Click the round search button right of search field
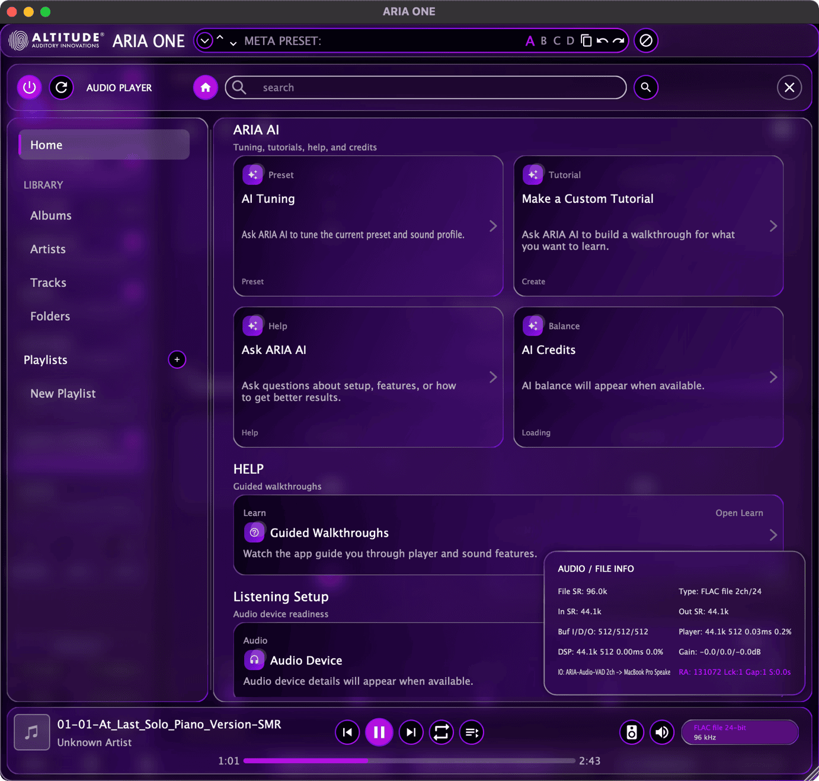 (x=646, y=88)
